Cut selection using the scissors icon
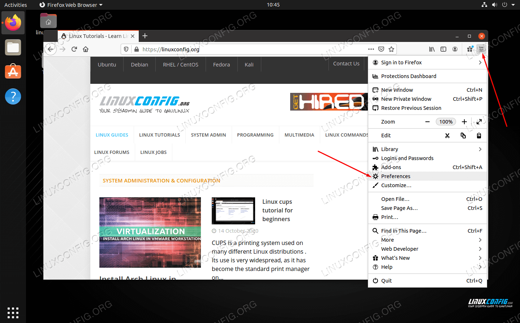520x323 pixels. coord(447,135)
